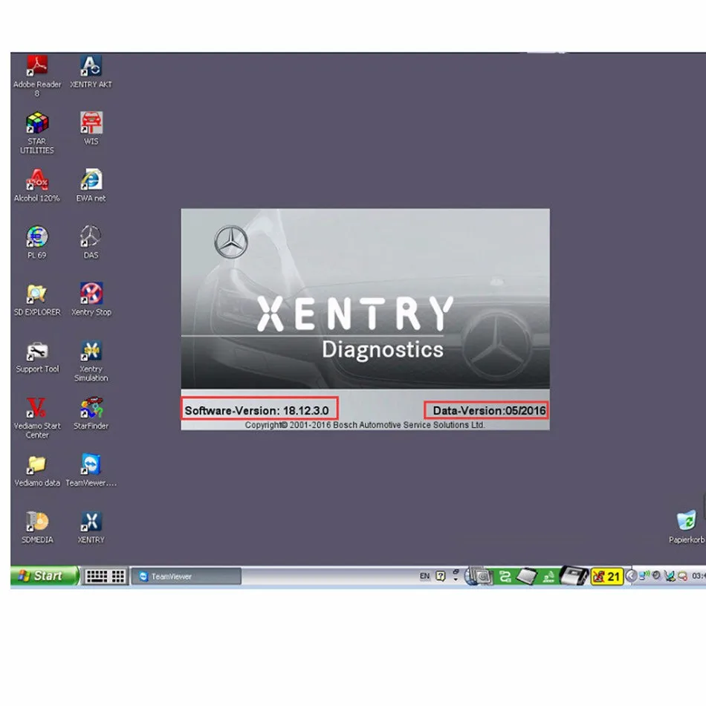Open the STAR UTILITIES desktop icon
The height and width of the screenshot is (706, 706).
36,132
